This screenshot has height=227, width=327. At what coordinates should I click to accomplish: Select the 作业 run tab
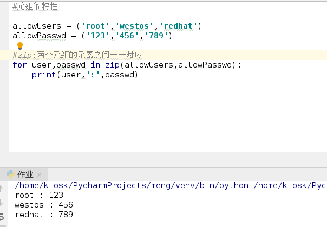[24, 175]
